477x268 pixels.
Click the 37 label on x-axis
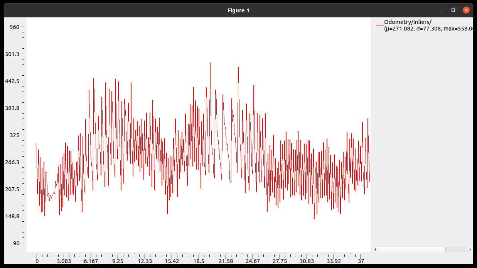(x=361, y=261)
